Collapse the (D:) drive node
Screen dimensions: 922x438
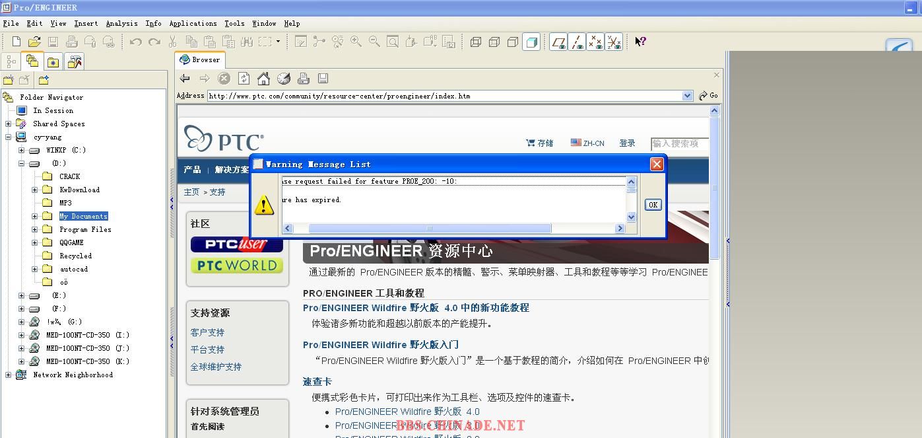[x=21, y=163]
